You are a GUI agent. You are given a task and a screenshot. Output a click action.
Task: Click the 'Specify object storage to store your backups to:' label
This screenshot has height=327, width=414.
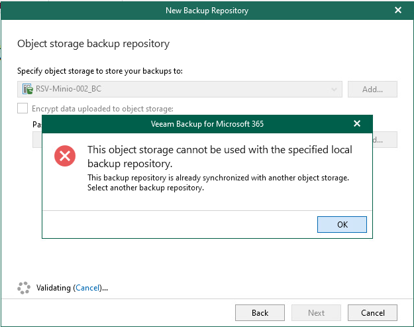click(x=100, y=71)
